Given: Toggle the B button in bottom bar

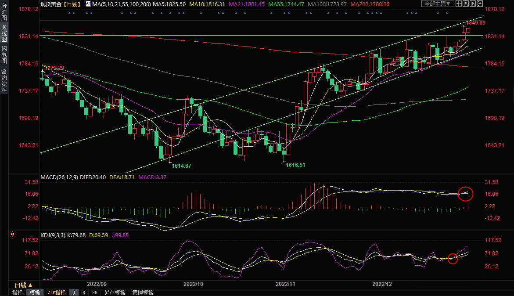Looking at the screenshot, I should point(83,292).
